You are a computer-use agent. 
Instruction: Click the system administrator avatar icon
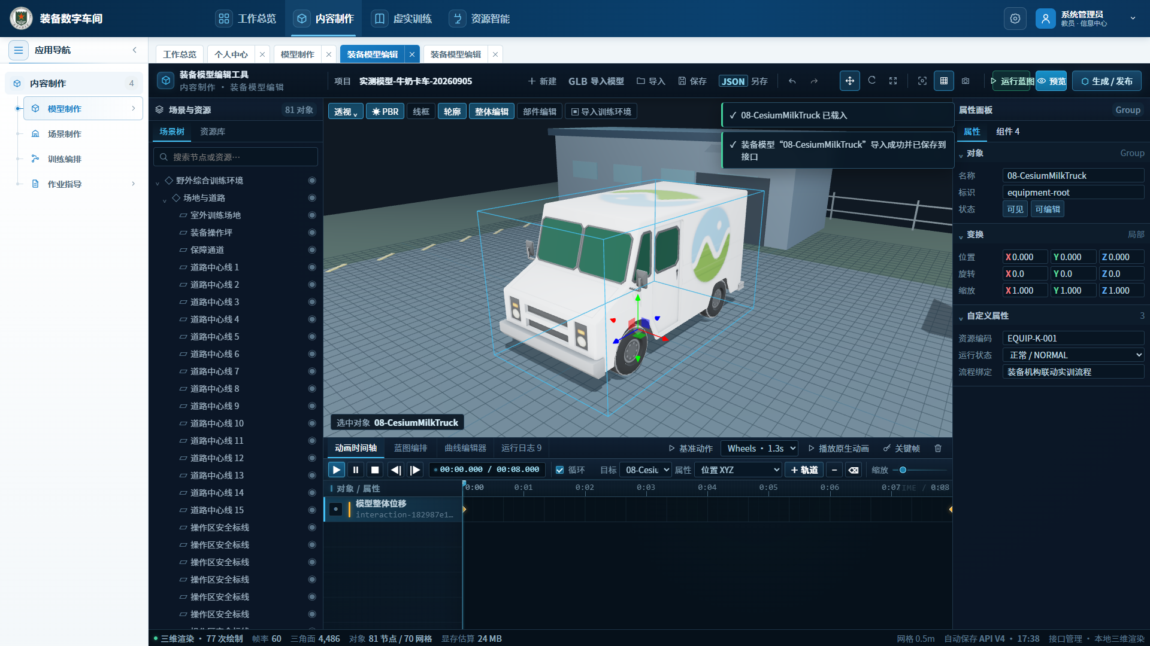point(1045,19)
